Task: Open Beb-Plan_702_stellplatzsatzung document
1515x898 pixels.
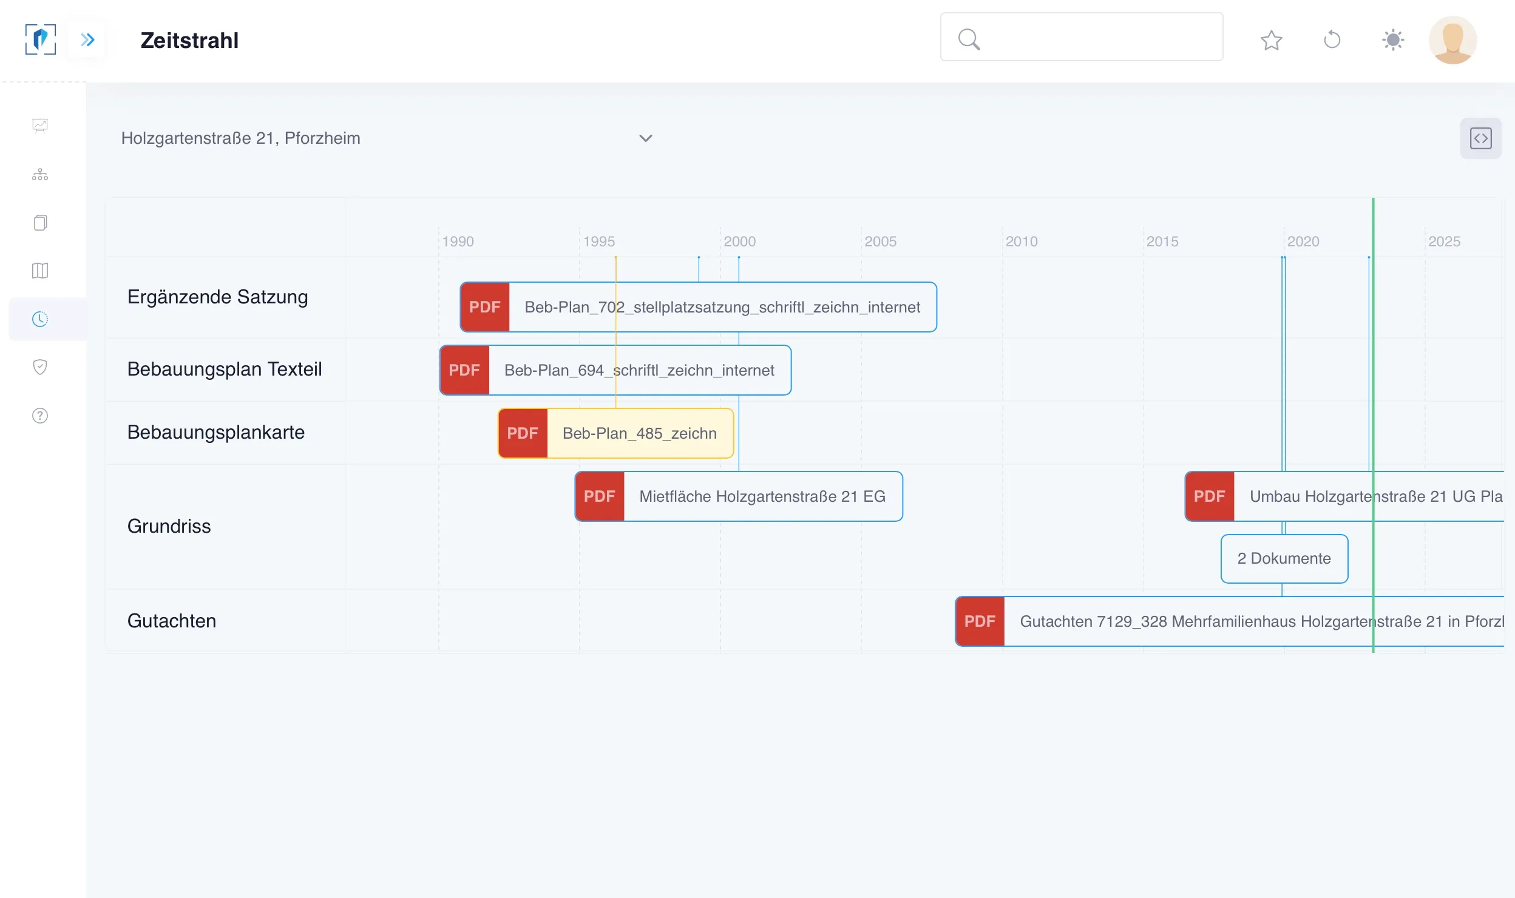Action: [x=698, y=307]
